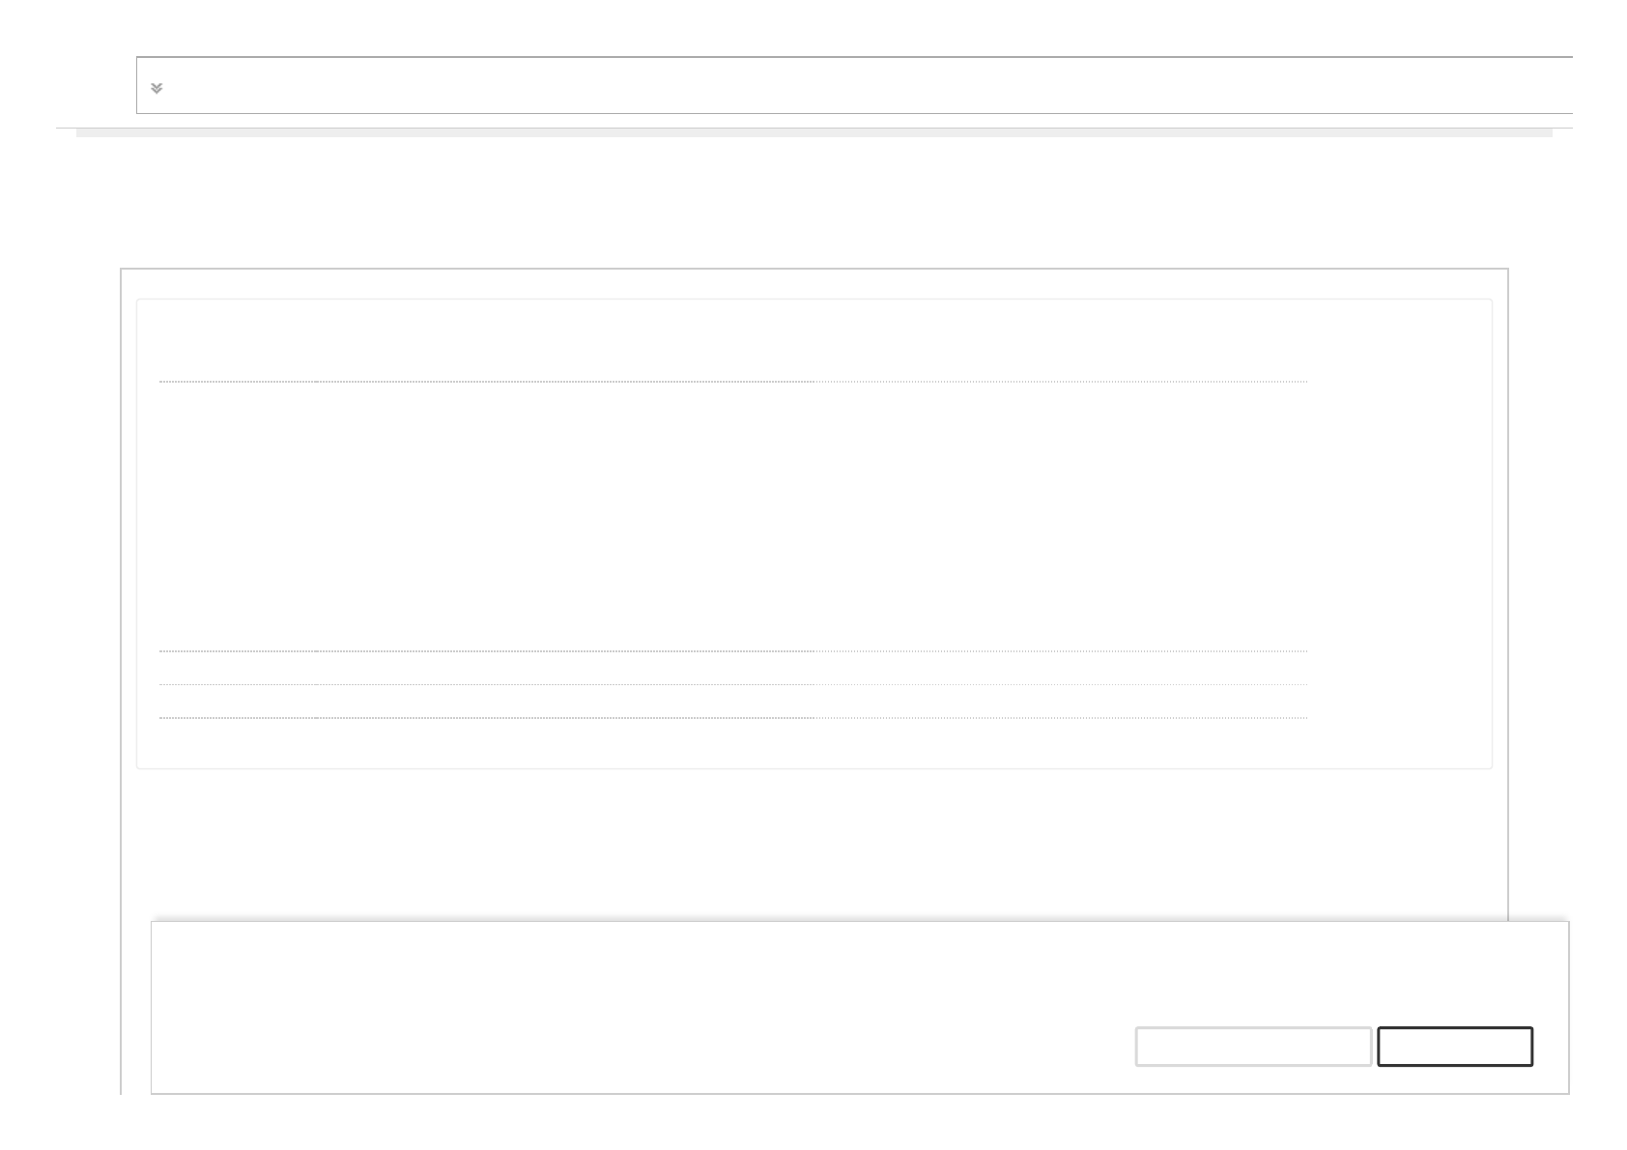Click empty panel space between card and dialog

click(x=813, y=844)
